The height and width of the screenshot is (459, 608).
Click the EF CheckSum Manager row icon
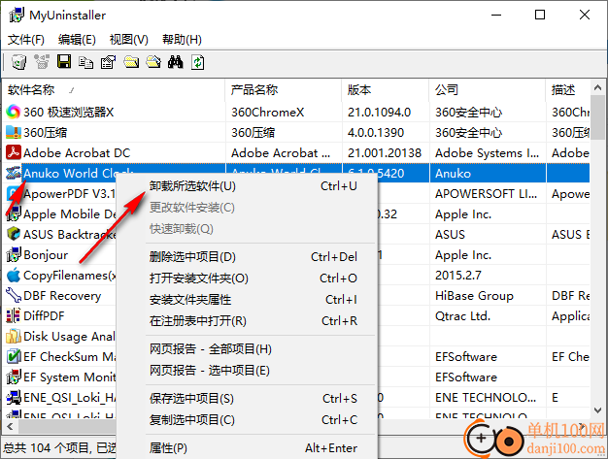click(x=14, y=356)
